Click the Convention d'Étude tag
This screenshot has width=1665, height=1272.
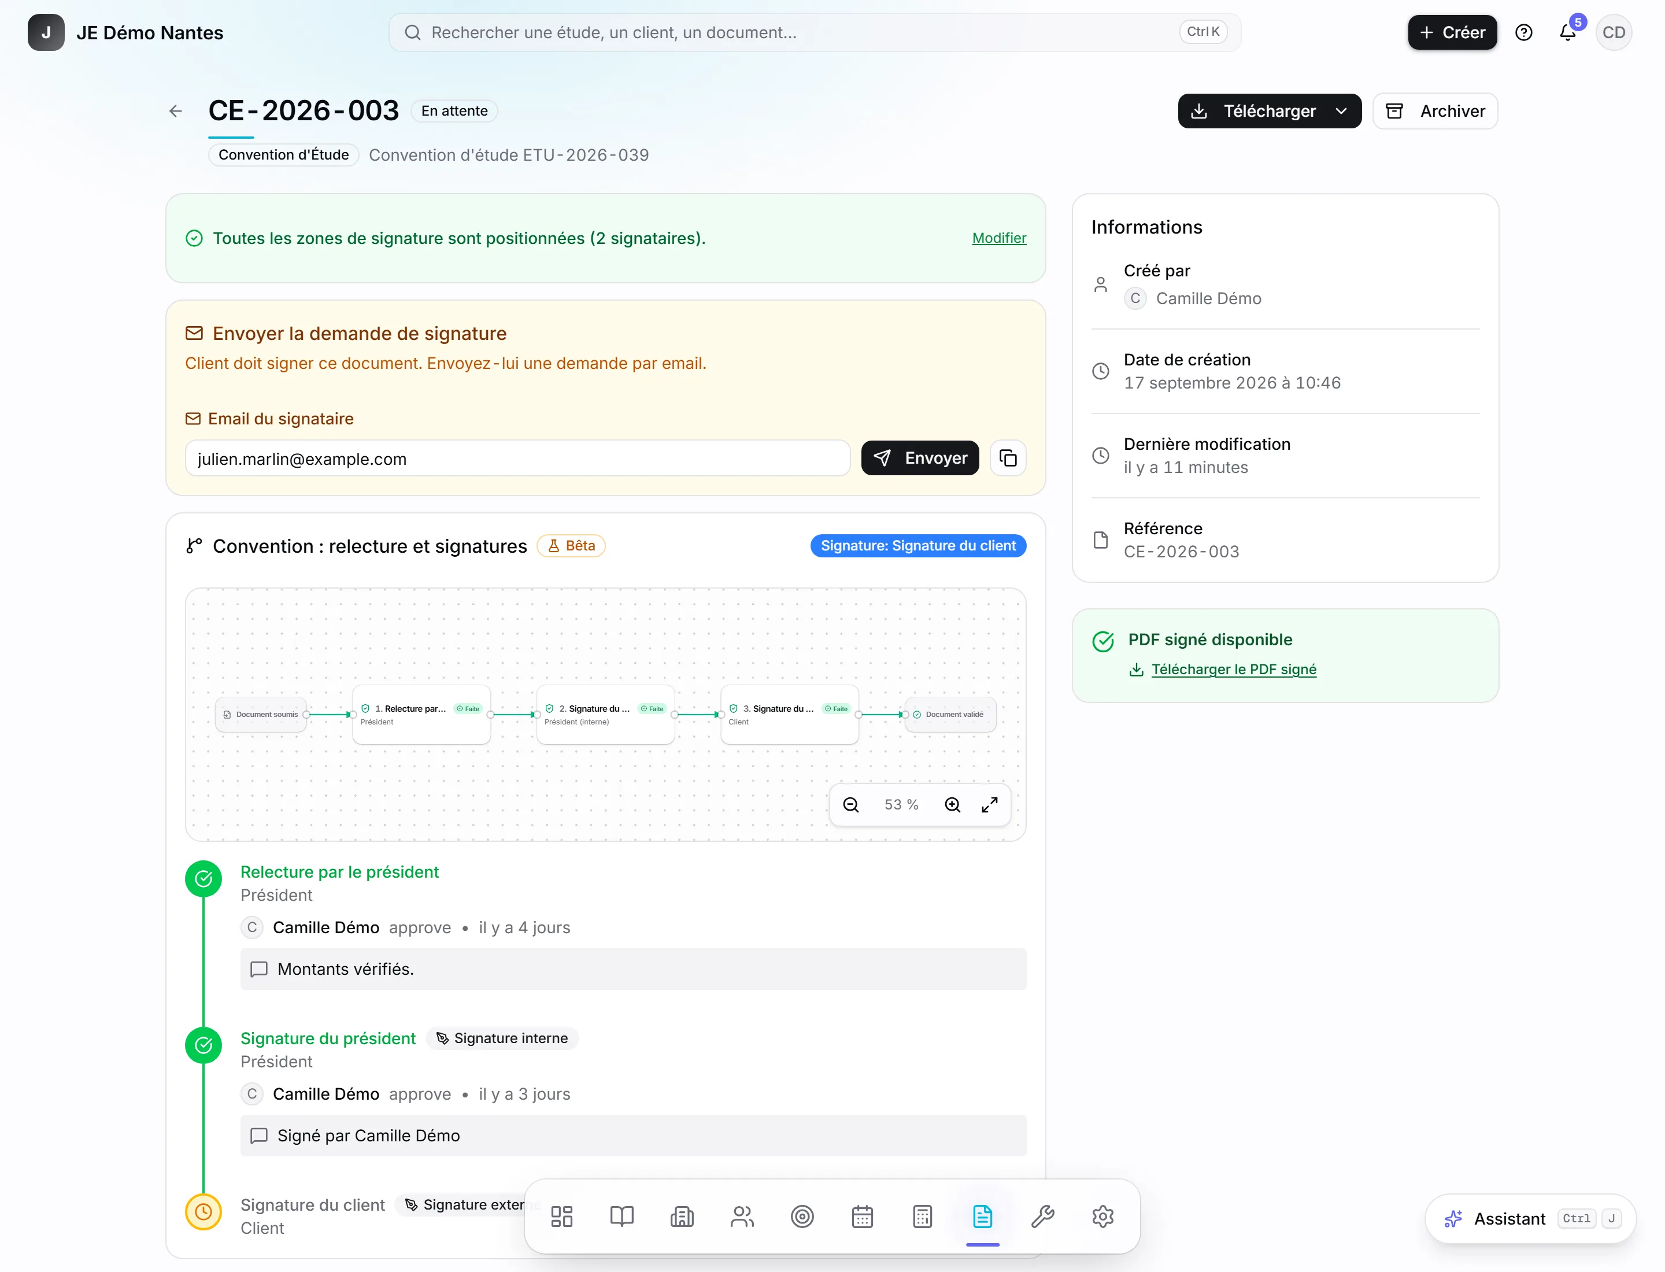click(x=283, y=155)
